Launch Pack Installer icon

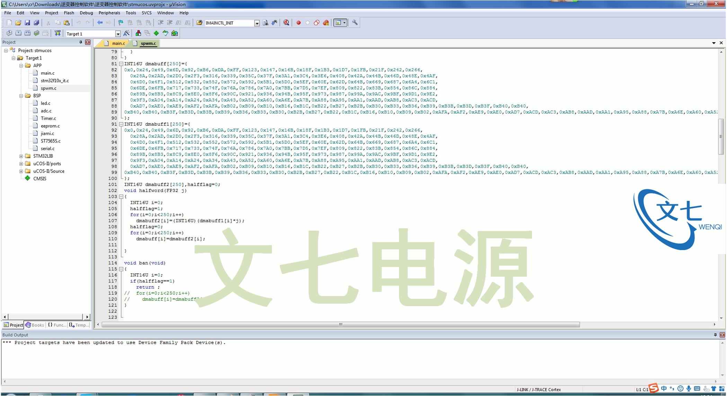(175, 33)
